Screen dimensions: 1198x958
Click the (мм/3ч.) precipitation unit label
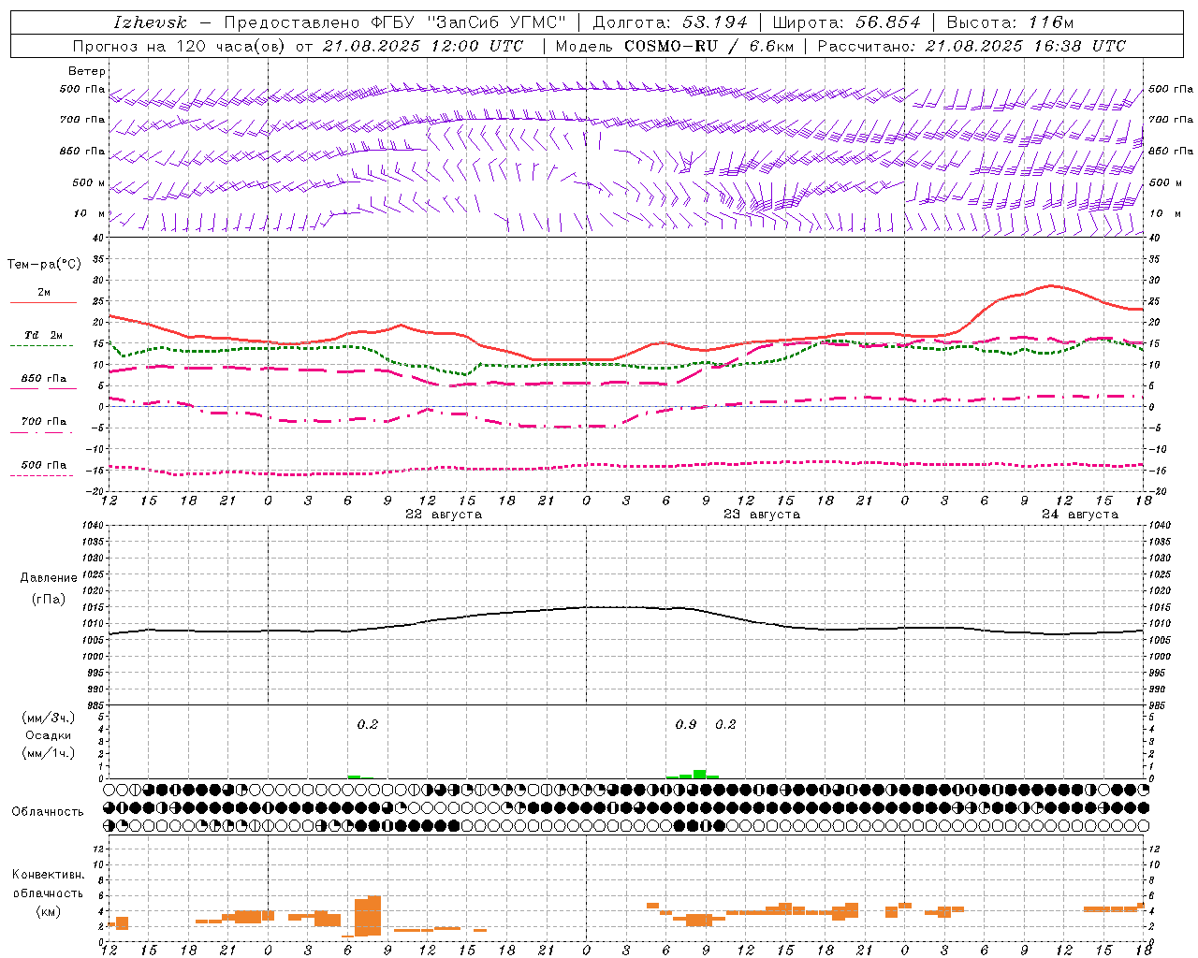click(x=49, y=718)
